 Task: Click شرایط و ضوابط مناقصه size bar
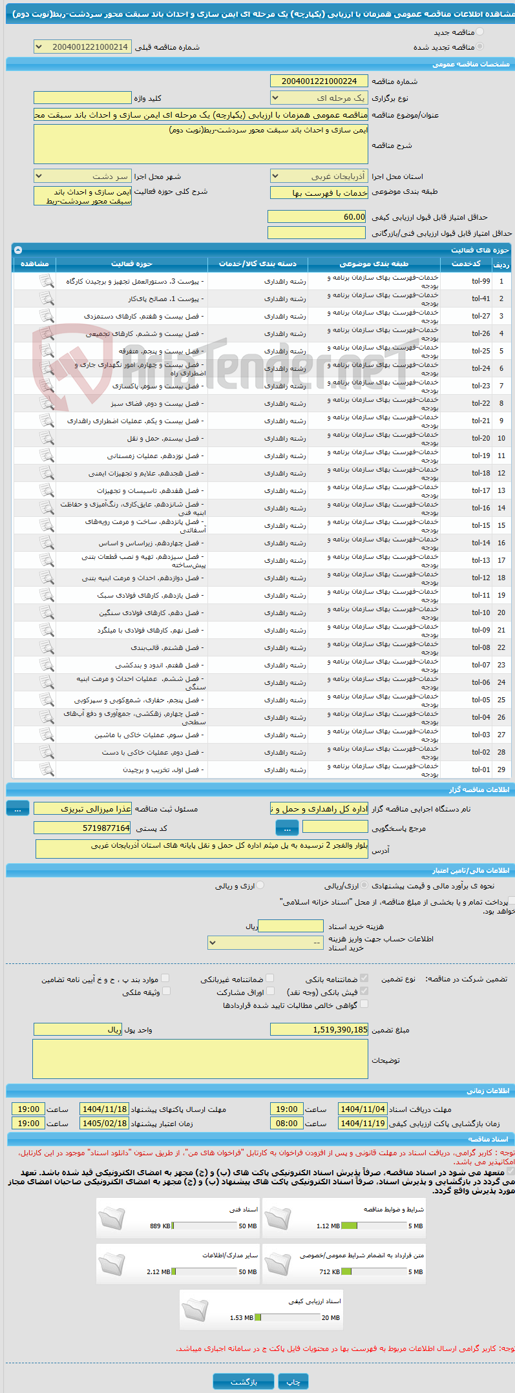coord(373,1226)
